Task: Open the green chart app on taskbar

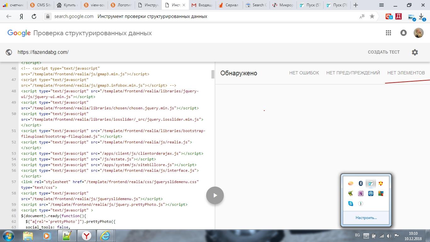Action: [67, 236]
